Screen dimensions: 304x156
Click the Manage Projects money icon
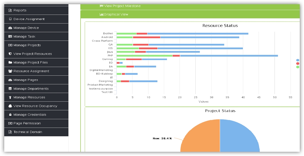click(10, 45)
